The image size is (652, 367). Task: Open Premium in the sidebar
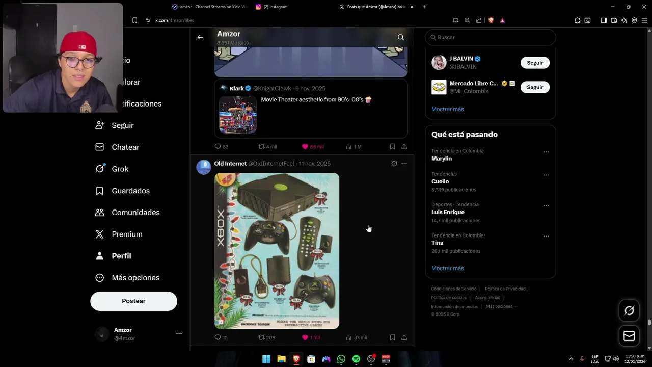coord(119,234)
